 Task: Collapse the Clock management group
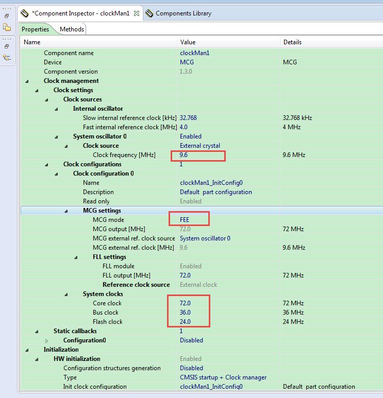click(27, 81)
